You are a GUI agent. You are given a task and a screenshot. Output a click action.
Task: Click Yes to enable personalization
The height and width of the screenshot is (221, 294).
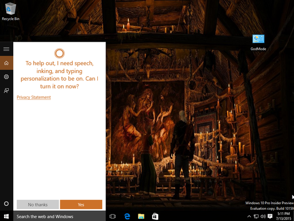click(x=81, y=204)
